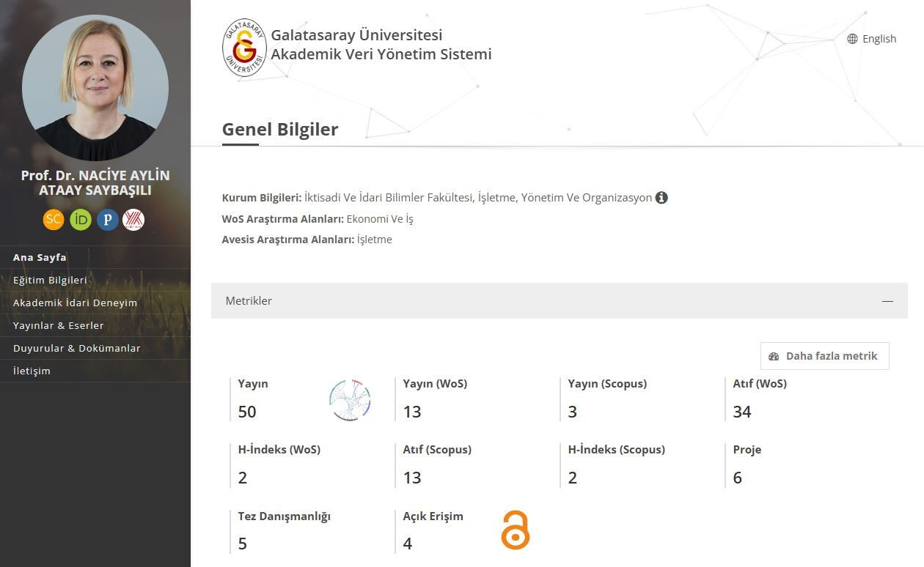Select Akademik İdari Deneyim in the sidebar
The height and width of the screenshot is (567, 924).
click(x=76, y=303)
